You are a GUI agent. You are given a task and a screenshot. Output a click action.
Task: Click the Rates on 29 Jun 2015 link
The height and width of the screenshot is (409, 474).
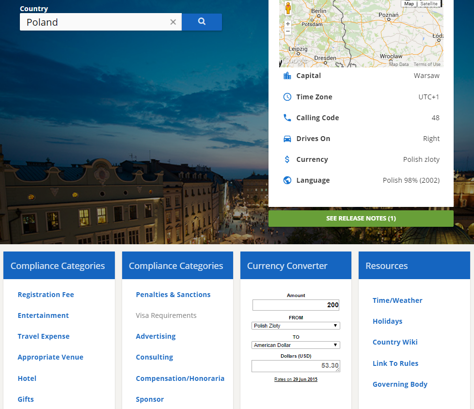(x=296, y=379)
